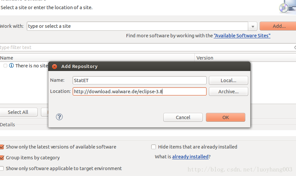Close the Add Repository dialog
296x176 pixels.
55,66
